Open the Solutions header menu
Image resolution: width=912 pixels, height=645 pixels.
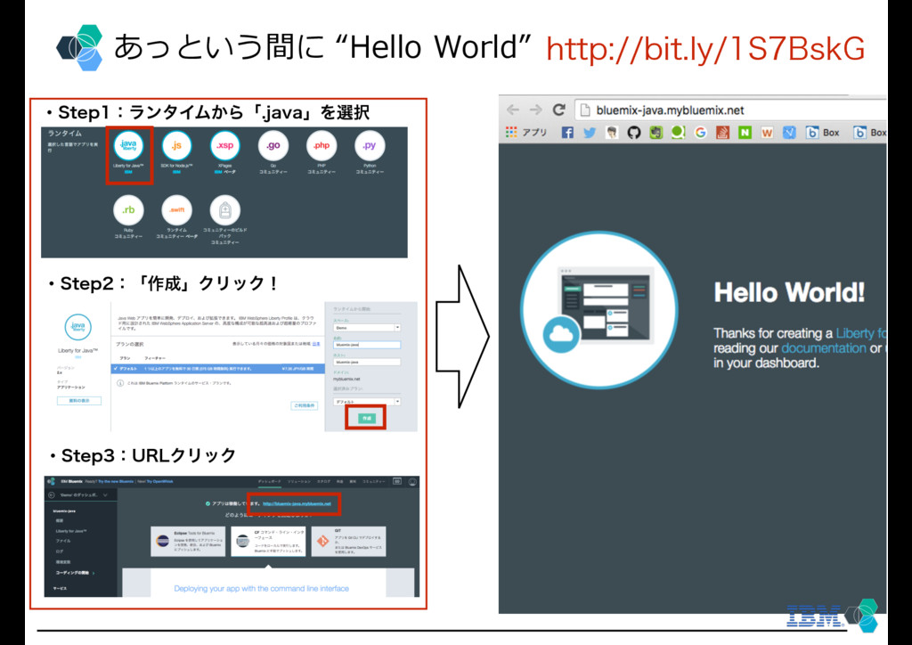299,482
